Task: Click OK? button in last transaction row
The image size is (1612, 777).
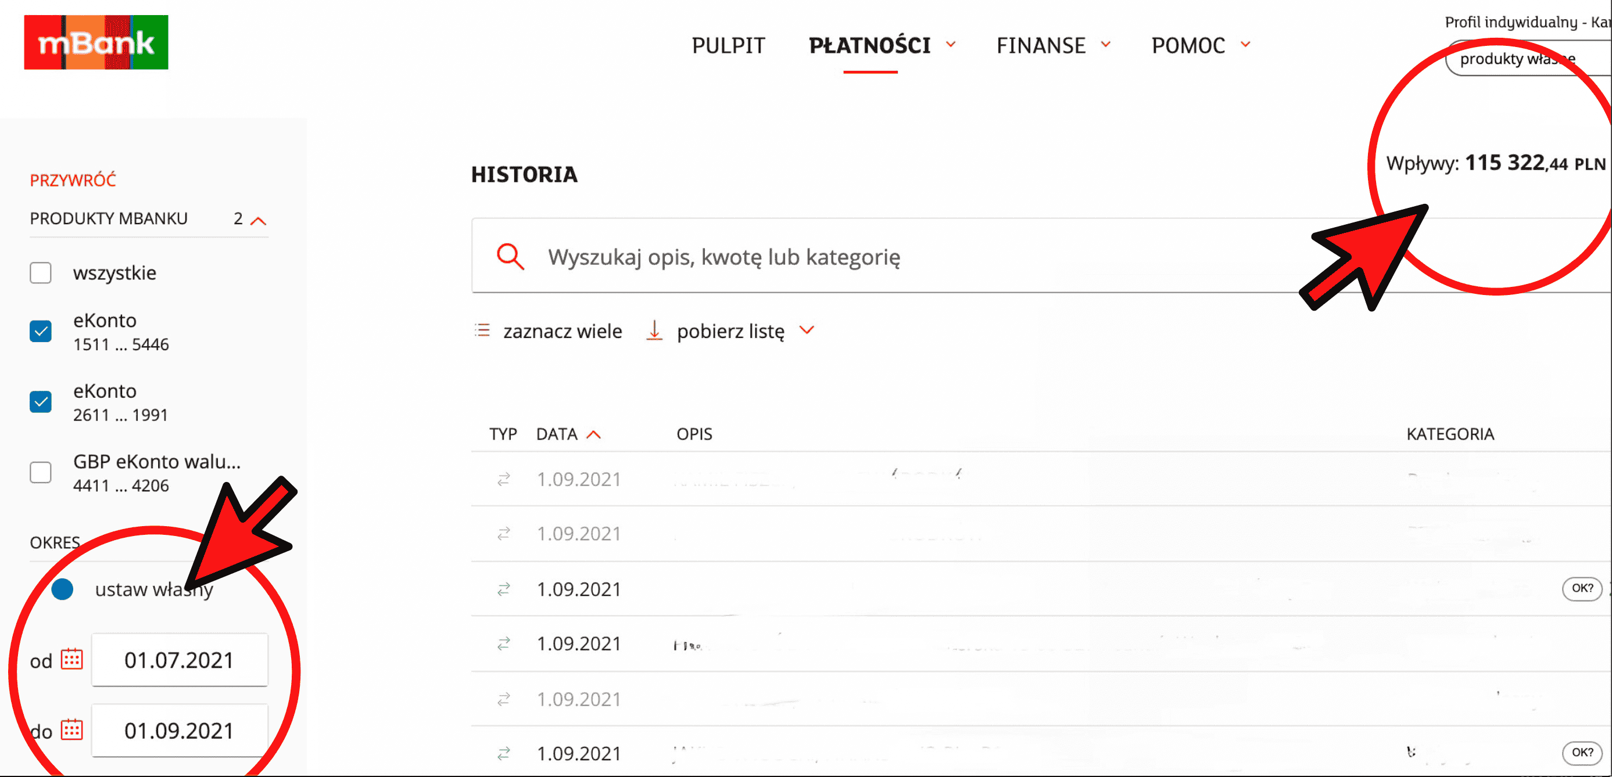Action: pyautogui.click(x=1582, y=752)
